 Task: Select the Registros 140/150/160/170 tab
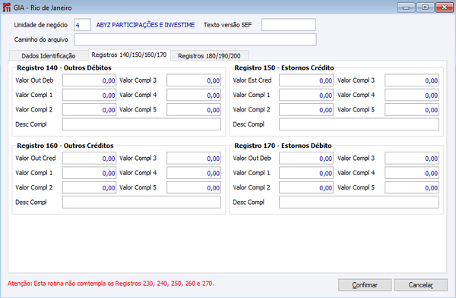(129, 55)
